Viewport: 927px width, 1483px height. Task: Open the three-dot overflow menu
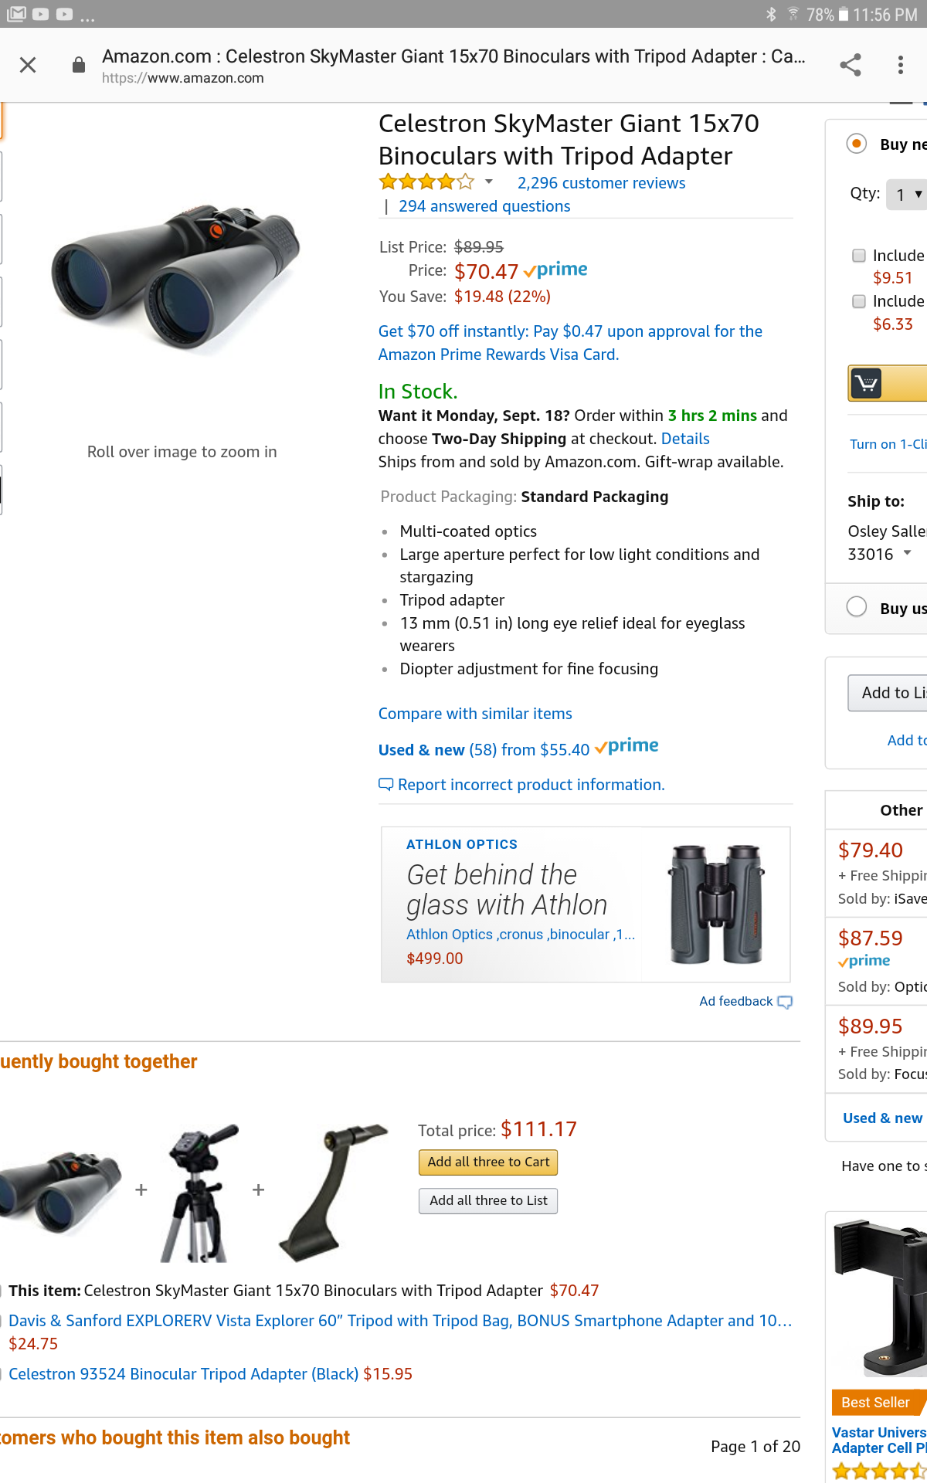click(901, 65)
